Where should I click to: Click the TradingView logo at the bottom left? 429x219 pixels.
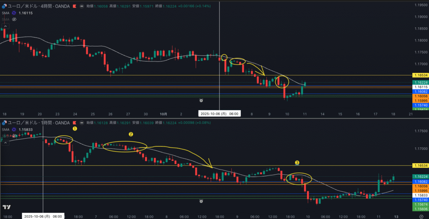[x=6, y=207]
